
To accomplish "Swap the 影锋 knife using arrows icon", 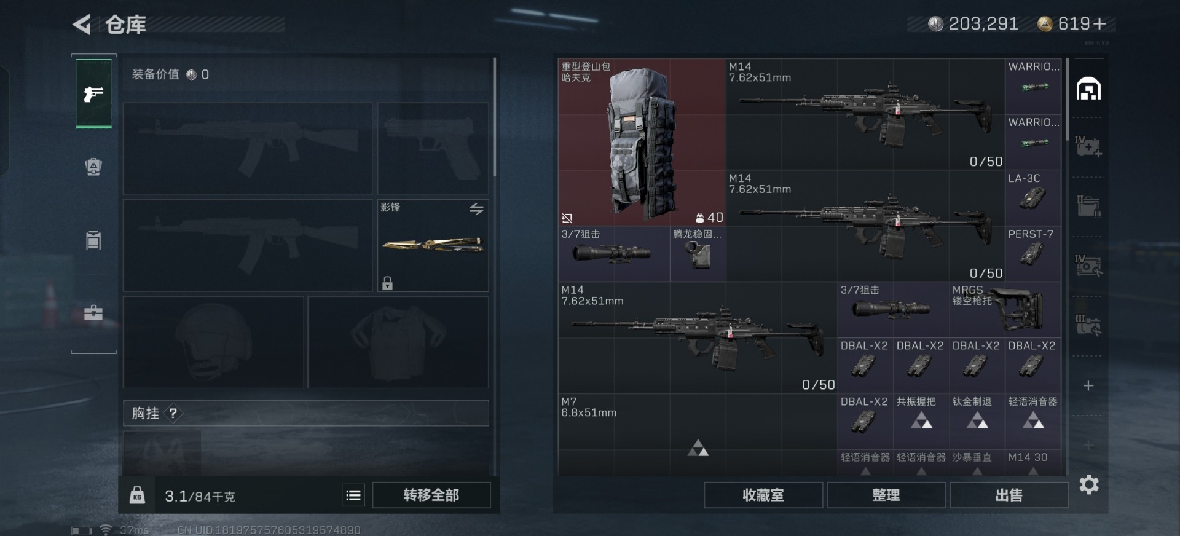I will 476,209.
